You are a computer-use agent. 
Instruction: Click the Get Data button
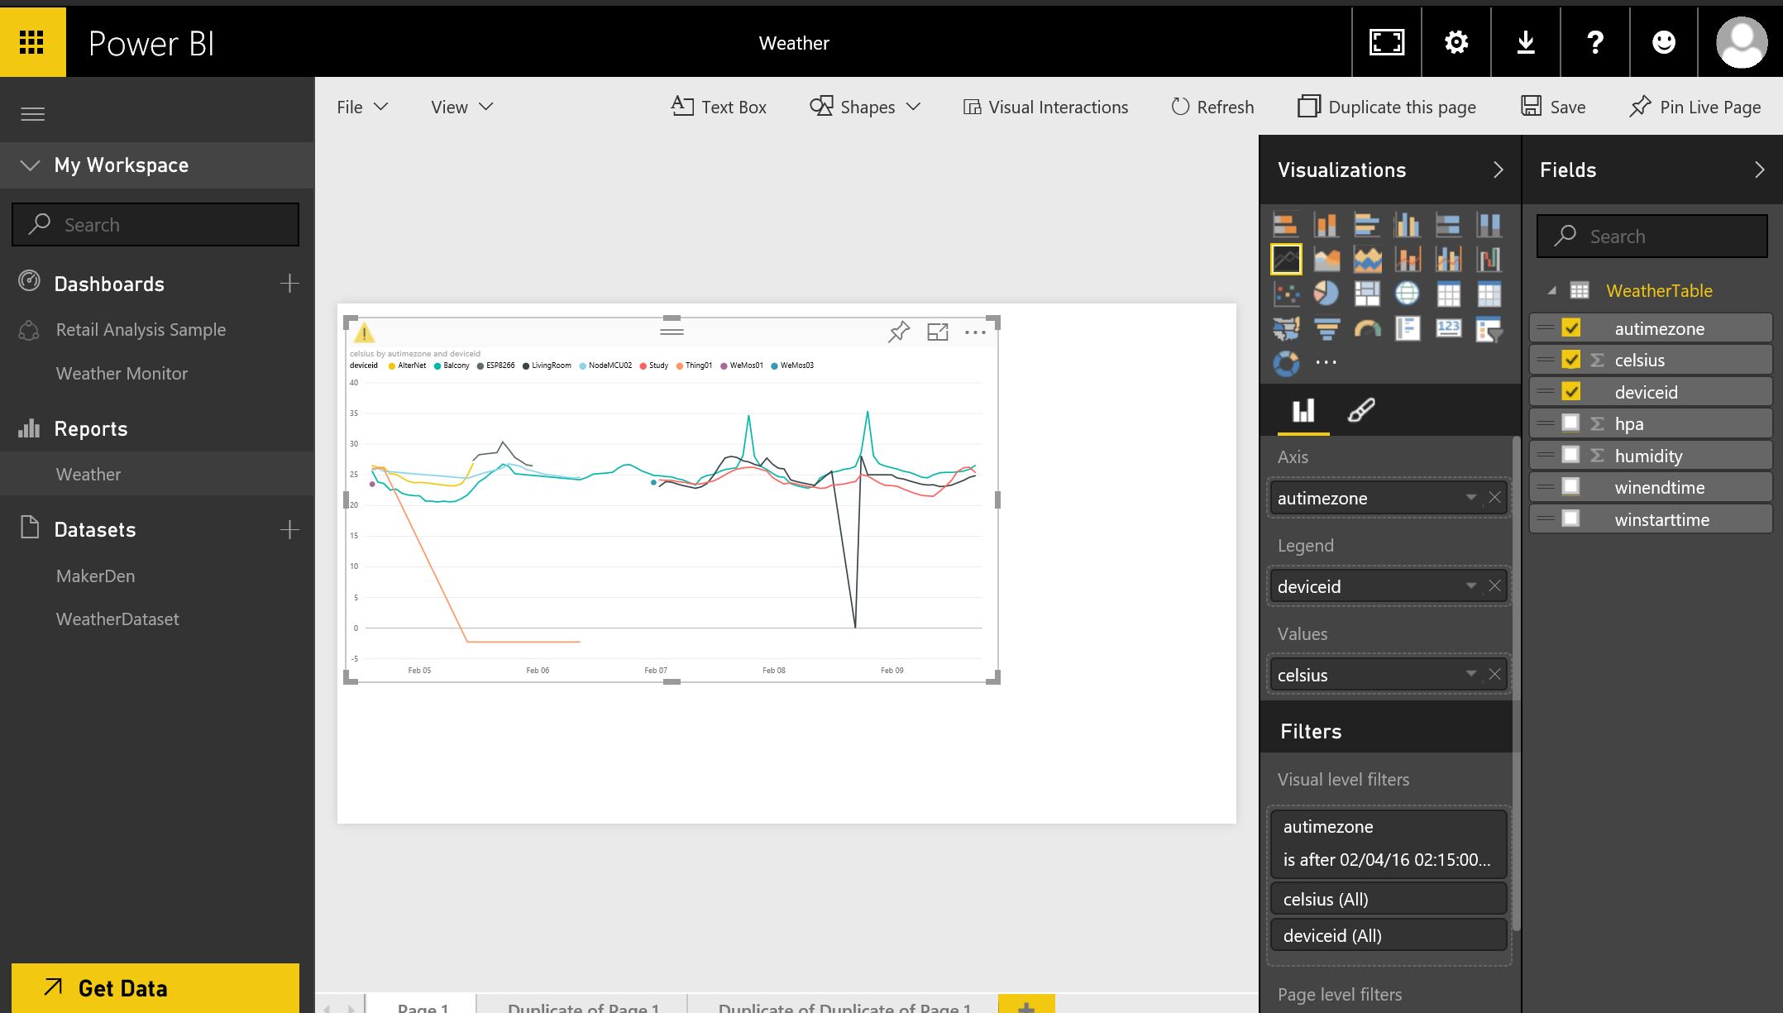[155, 987]
